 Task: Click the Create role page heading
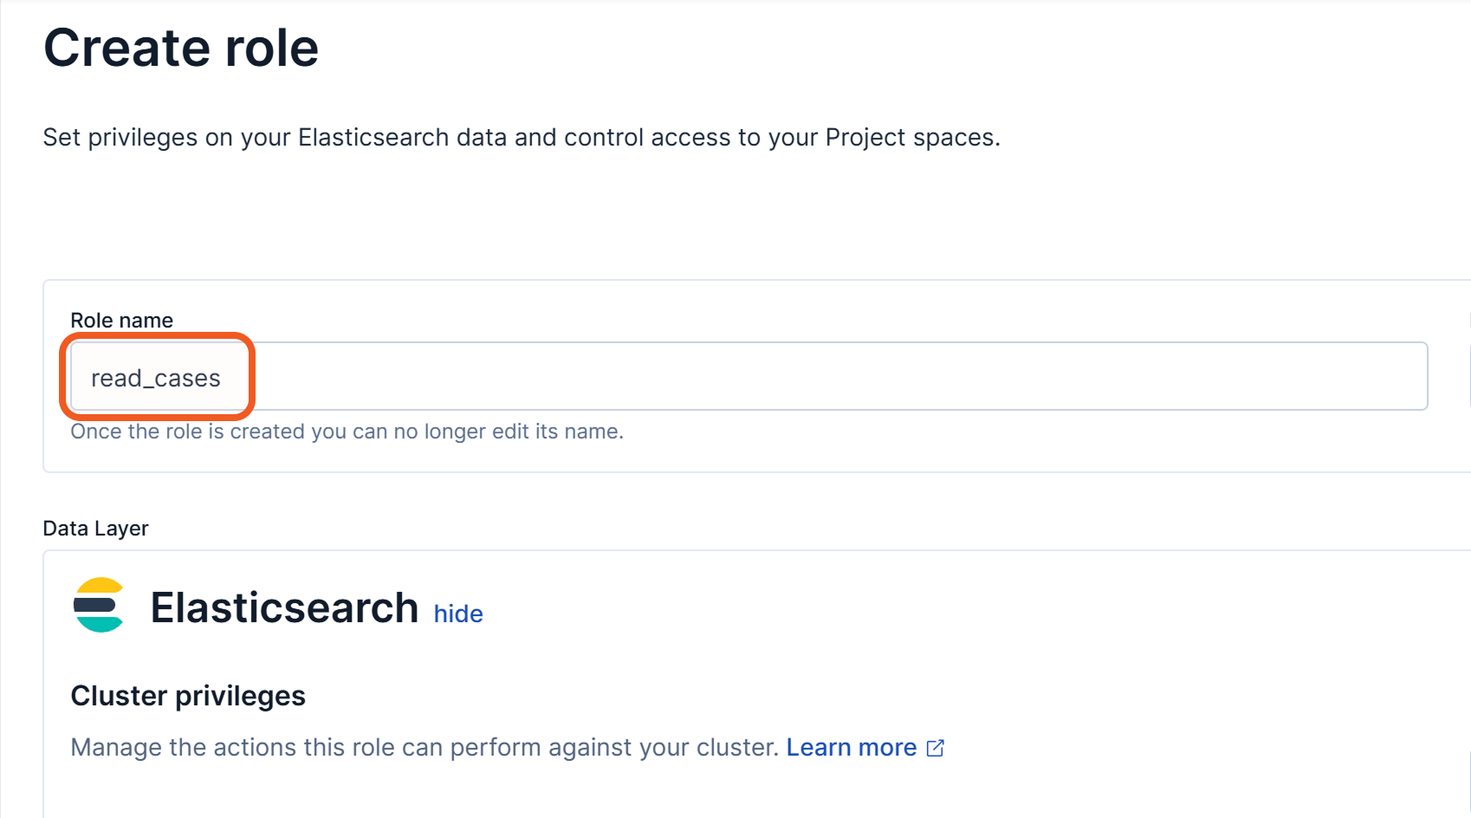coord(181,48)
